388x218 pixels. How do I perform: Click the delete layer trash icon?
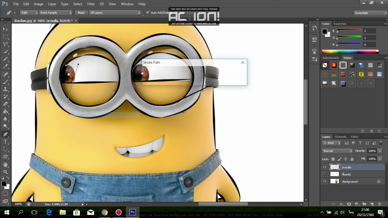(380, 204)
